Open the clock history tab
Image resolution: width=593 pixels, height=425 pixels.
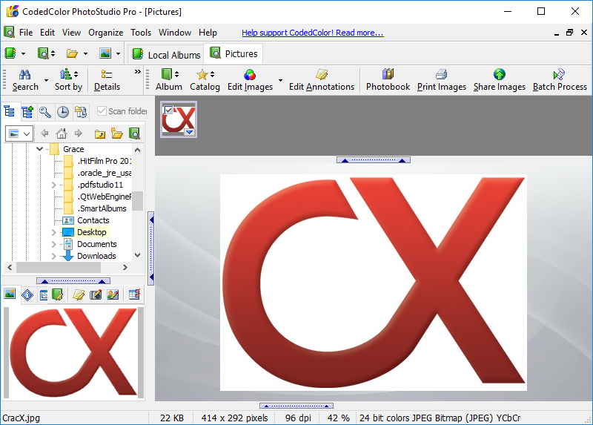pyautogui.click(x=63, y=112)
